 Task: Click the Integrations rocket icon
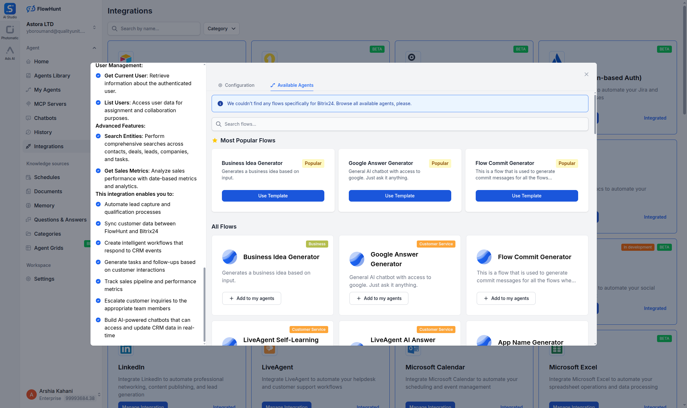[28, 146]
